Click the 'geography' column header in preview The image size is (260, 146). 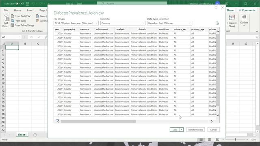pyautogui.click(x=71, y=29)
